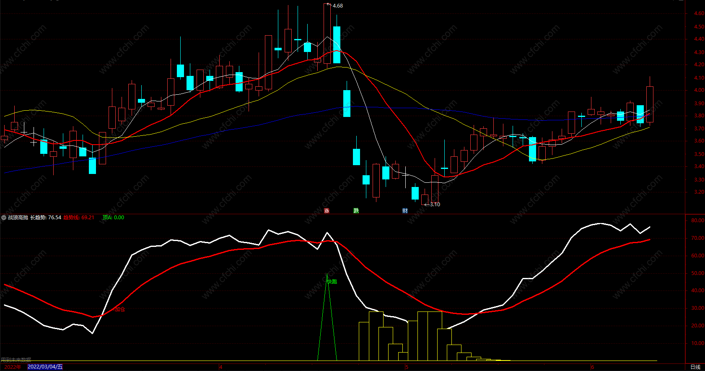Click the 80.00 indicator axis label
Screen dimensions: 705x371
click(x=698, y=221)
